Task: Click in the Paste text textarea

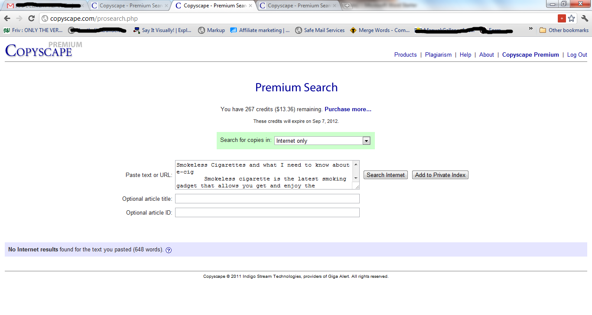Action: click(x=263, y=175)
